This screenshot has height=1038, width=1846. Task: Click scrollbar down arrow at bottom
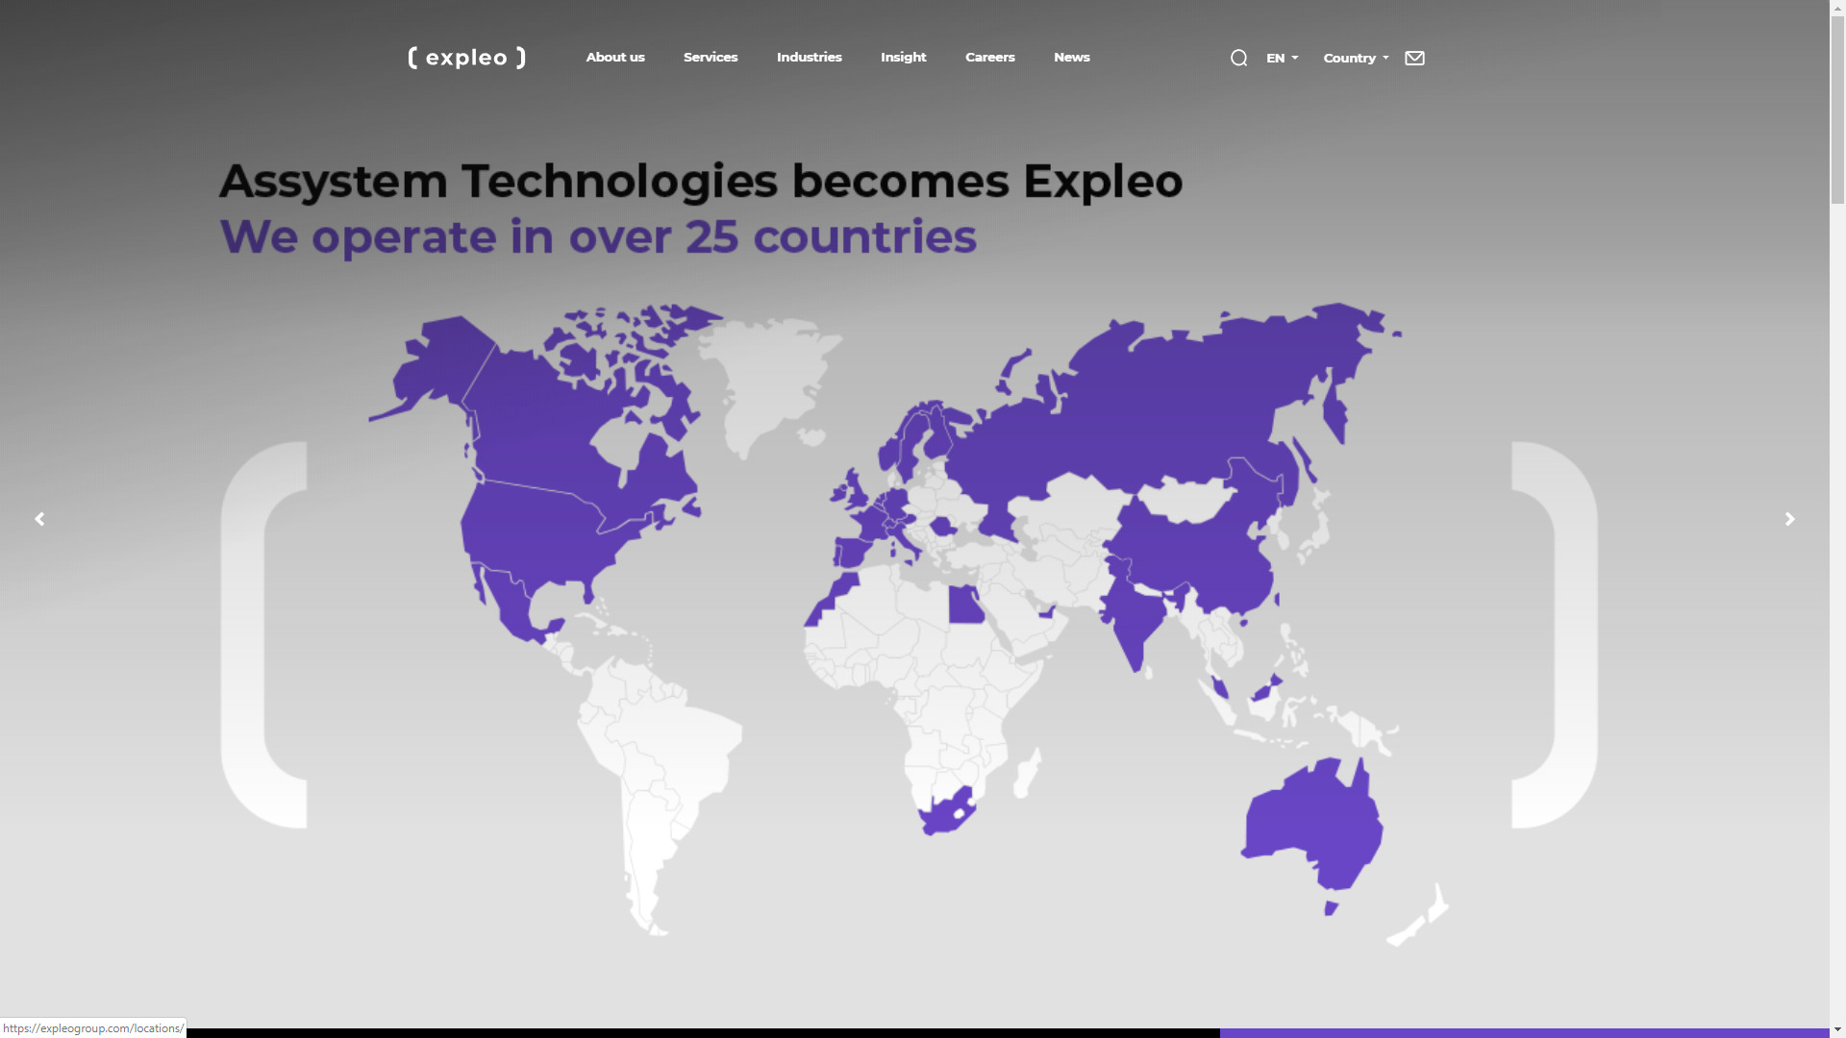(x=1837, y=1029)
